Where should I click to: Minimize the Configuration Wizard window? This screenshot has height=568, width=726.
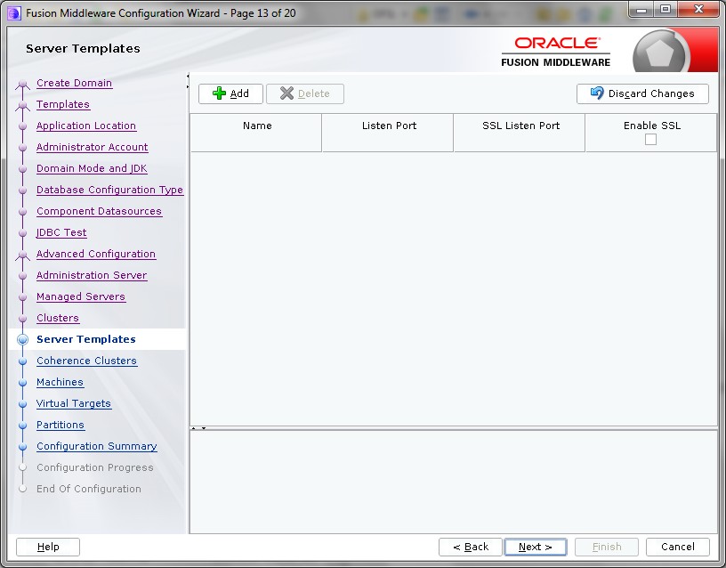[641, 10]
